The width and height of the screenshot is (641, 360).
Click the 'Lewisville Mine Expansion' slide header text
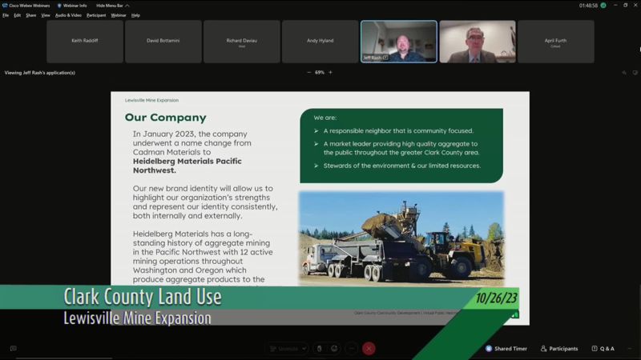tap(151, 100)
